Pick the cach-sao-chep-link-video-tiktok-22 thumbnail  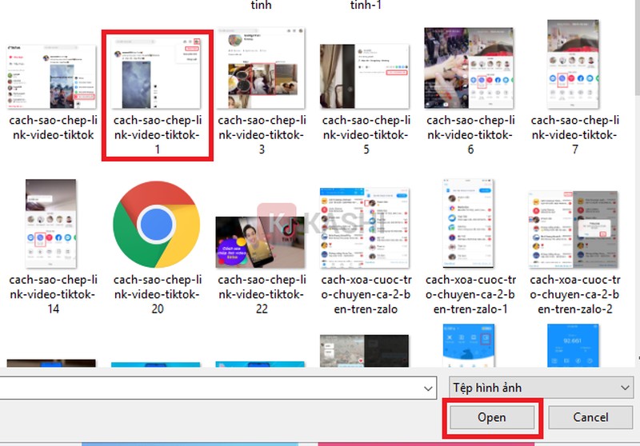click(x=260, y=242)
